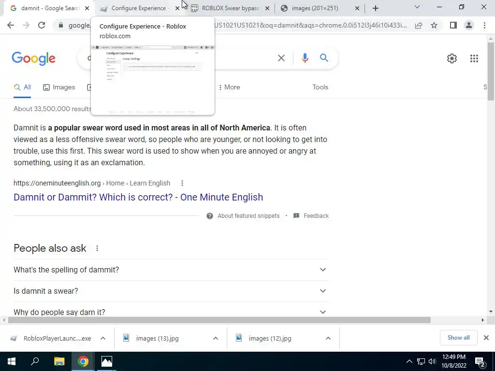Open People also ask options menu
Image resolution: width=495 pixels, height=371 pixels.
pos(97,249)
